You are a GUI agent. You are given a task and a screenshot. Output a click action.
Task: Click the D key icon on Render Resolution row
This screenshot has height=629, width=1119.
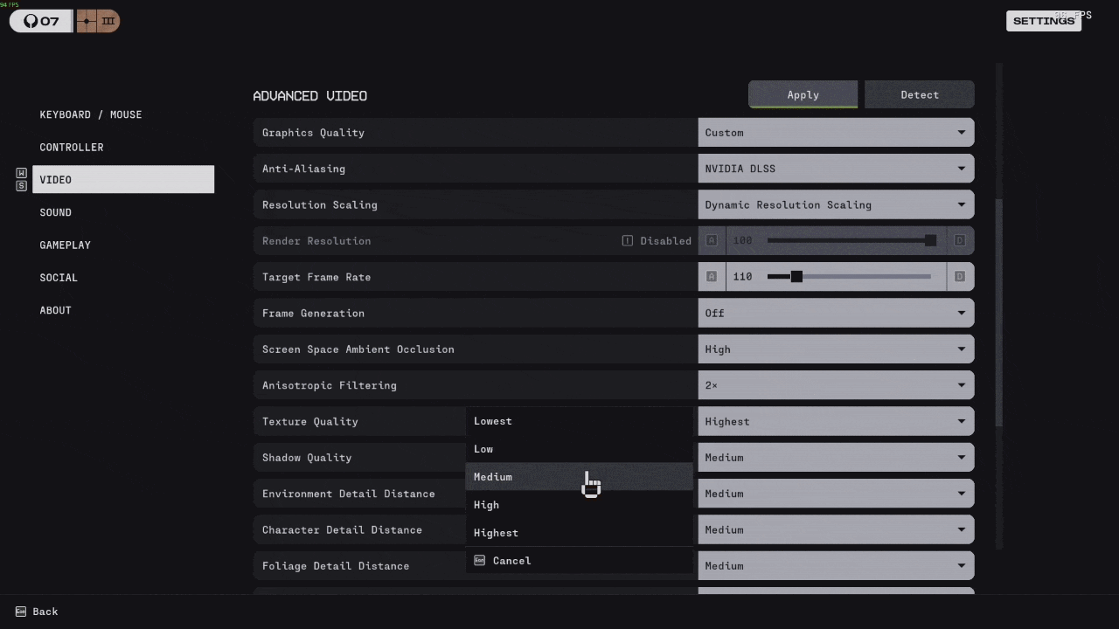[959, 240]
